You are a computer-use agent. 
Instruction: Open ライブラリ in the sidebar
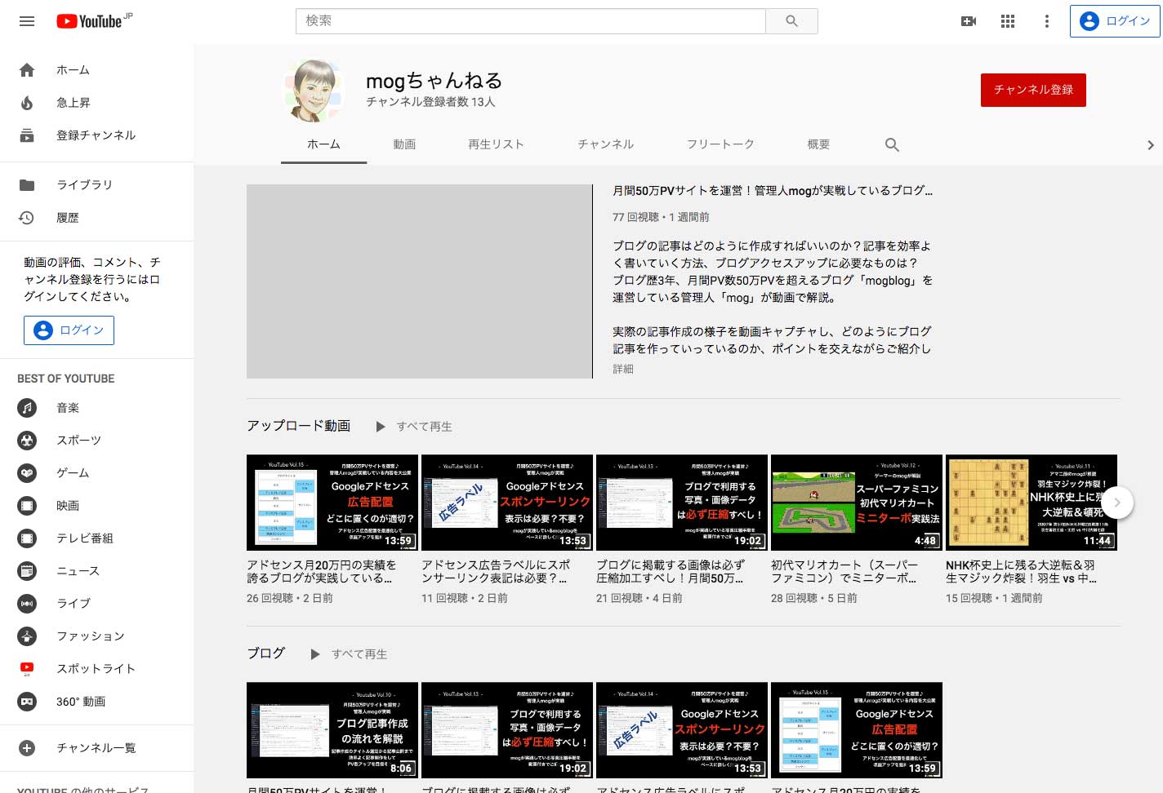click(96, 185)
